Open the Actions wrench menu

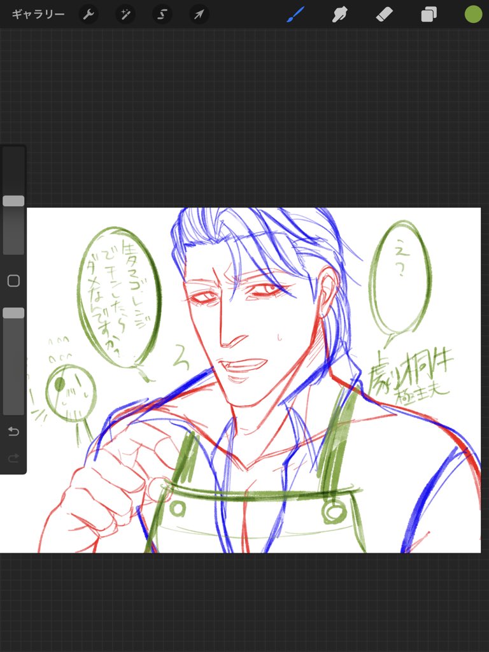tap(88, 15)
